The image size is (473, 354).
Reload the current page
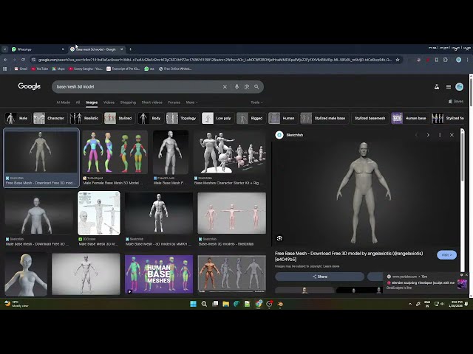point(23,60)
